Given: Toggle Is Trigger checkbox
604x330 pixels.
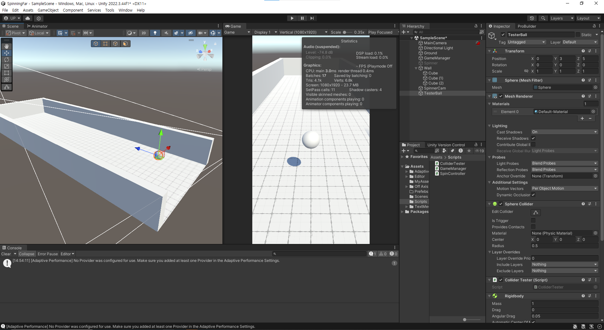Looking at the screenshot, I should [x=533, y=220].
